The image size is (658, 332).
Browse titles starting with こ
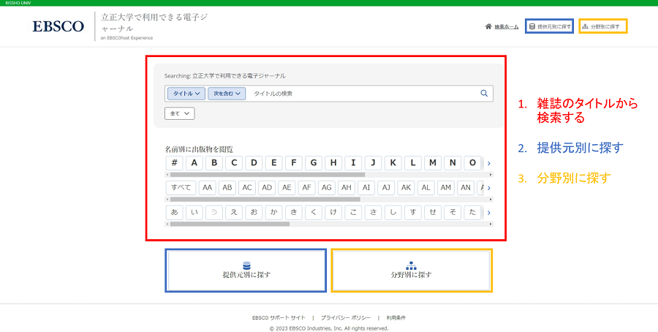pos(353,212)
